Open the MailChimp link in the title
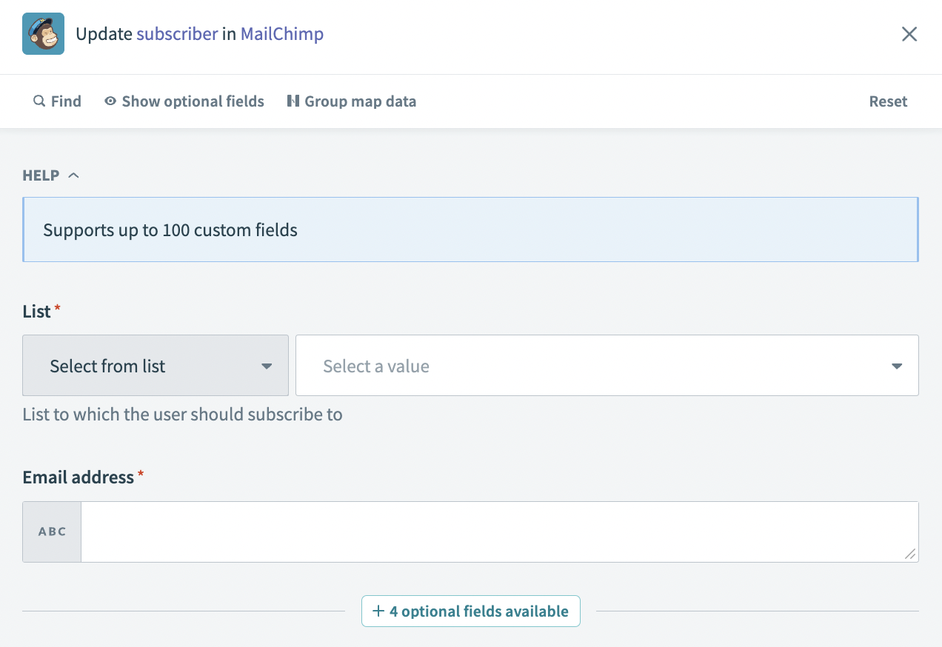 pyautogui.click(x=281, y=34)
